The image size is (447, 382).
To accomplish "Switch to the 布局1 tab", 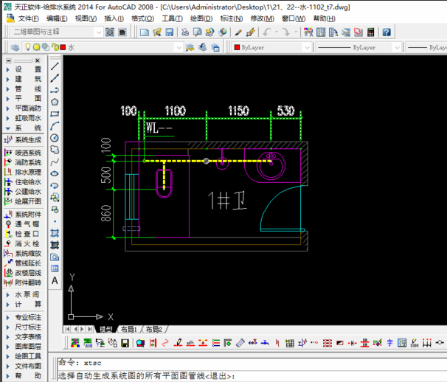I will [x=129, y=329].
